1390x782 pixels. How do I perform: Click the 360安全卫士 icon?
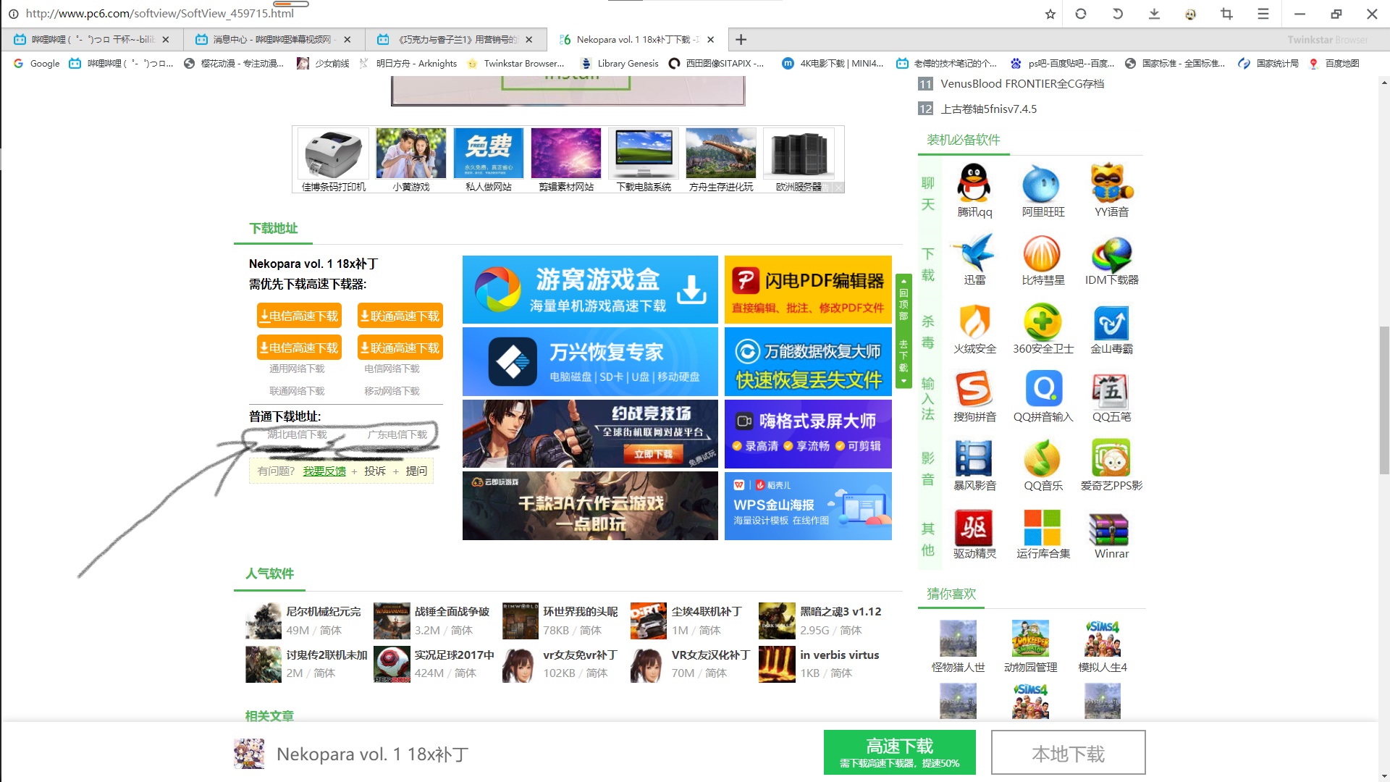(x=1042, y=322)
